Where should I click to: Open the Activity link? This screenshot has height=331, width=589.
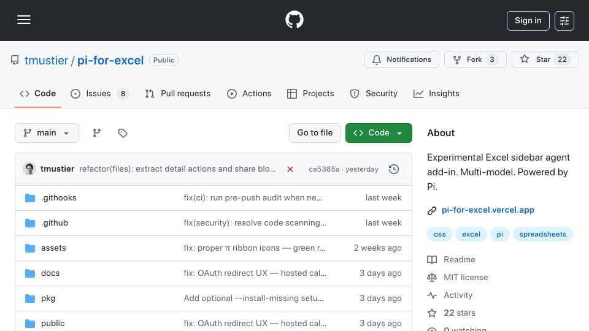(x=458, y=295)
